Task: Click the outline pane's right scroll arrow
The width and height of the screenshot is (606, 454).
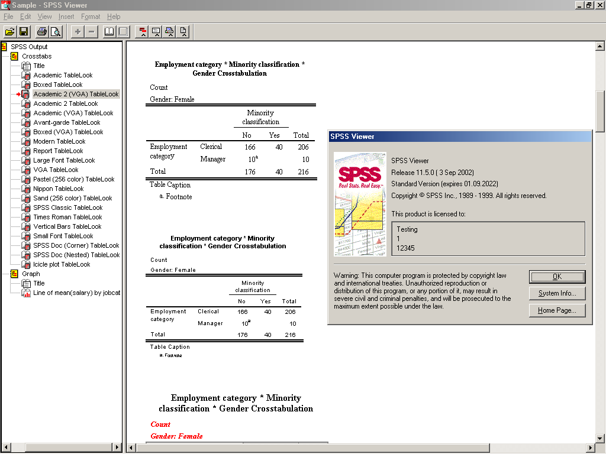Action: [x=117, y=447]
